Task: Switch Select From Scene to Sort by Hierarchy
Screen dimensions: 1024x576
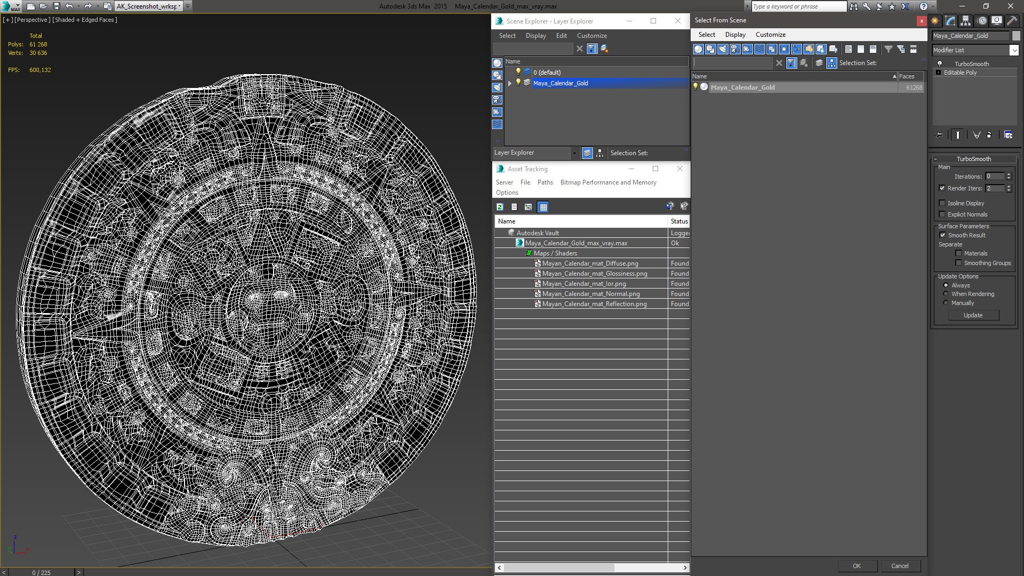Action: coord(831,63)
